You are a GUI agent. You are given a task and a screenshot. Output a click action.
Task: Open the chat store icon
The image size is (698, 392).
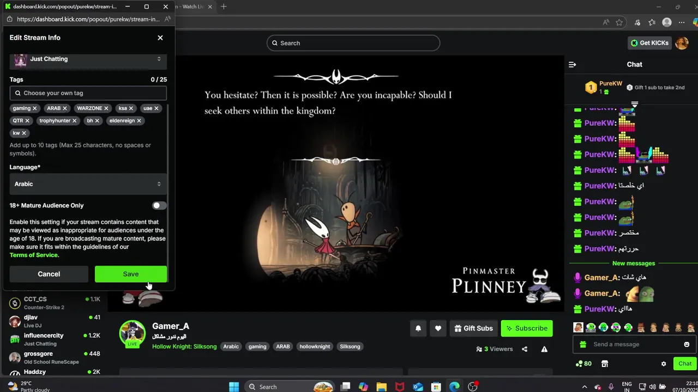pyautogui.click(x=604, y=364)
